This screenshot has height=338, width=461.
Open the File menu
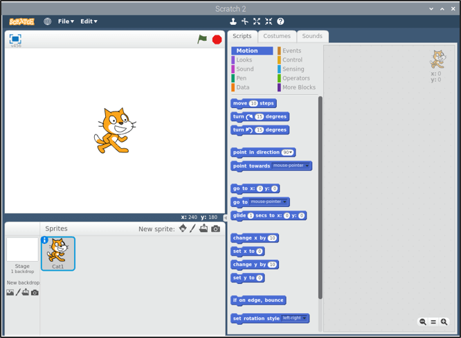[x=66, y=21]
